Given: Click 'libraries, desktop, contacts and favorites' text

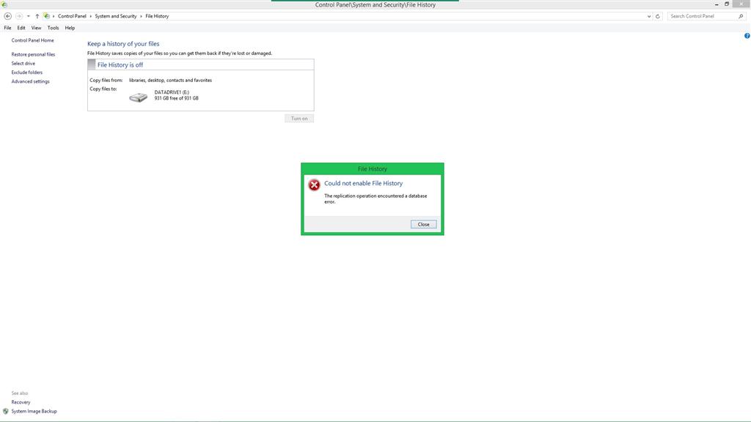Looking at the screenshot, I should [x=170, y=81].
